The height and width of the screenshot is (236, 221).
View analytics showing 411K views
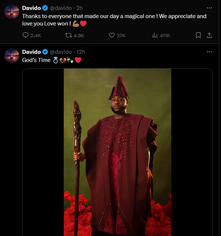(x=155, y=35)
